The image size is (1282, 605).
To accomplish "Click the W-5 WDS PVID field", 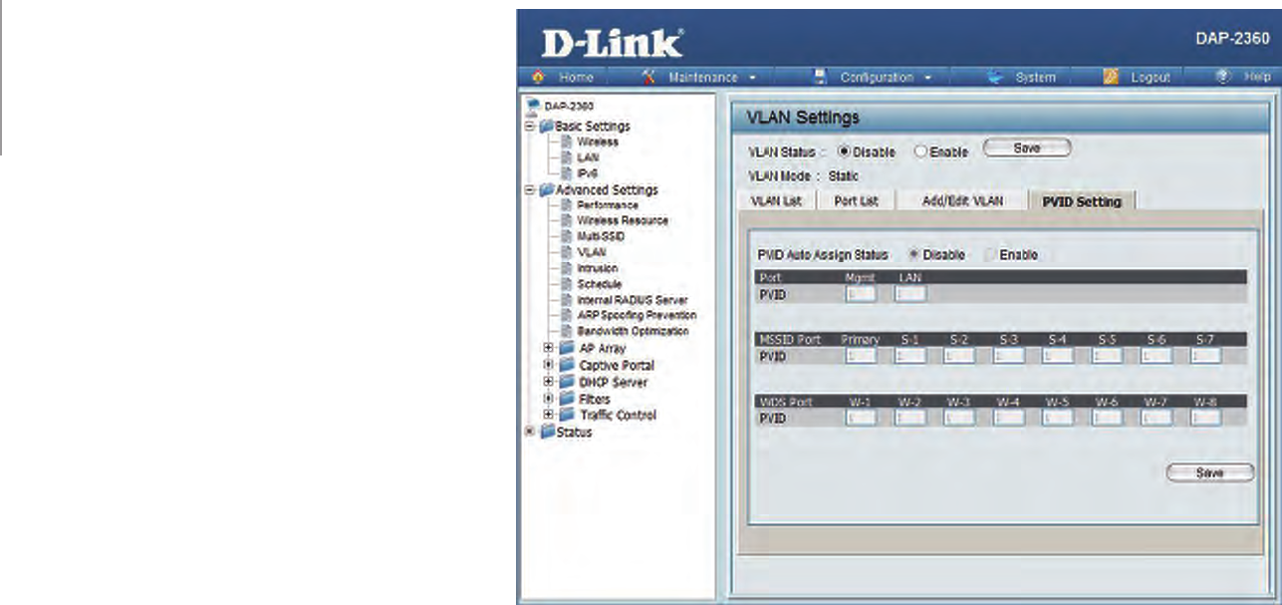I will [1058, 418].
